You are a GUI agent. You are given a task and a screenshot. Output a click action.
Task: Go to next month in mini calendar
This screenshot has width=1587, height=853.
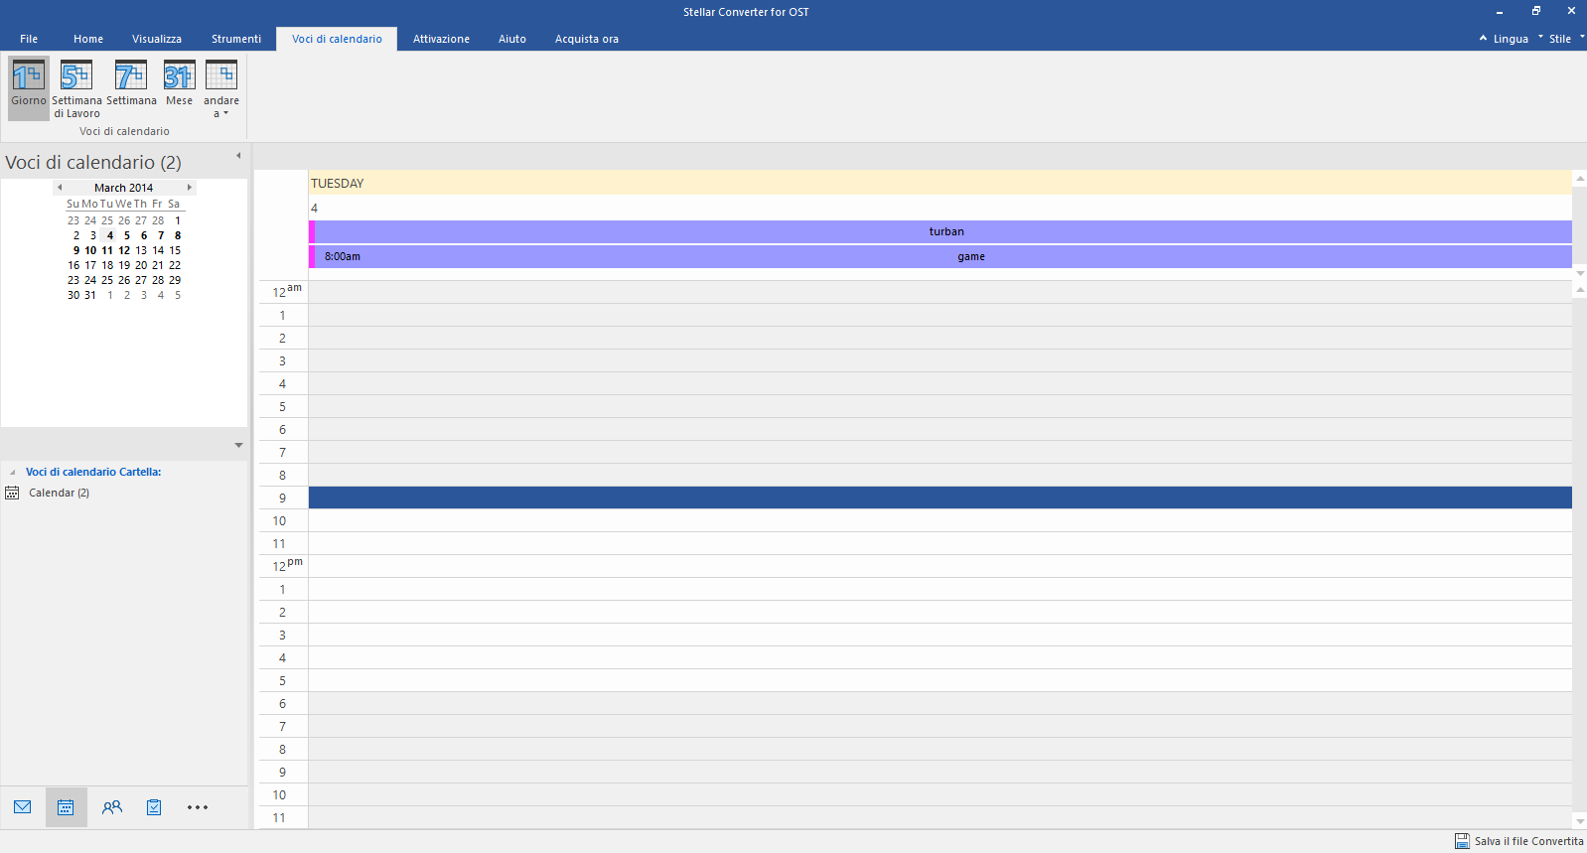point(189,187)
